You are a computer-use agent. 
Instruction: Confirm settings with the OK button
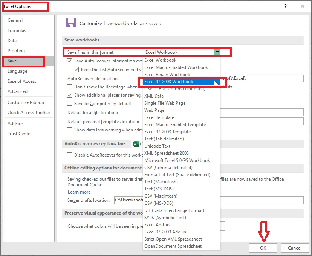(263, 248)
